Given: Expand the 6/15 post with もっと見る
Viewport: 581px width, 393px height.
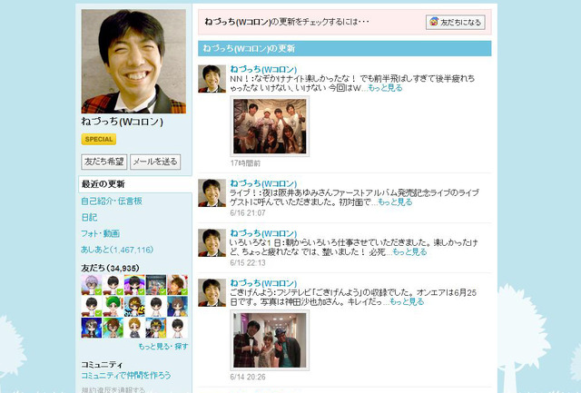Looking at the screenshot, I should [x=406, y=251].
